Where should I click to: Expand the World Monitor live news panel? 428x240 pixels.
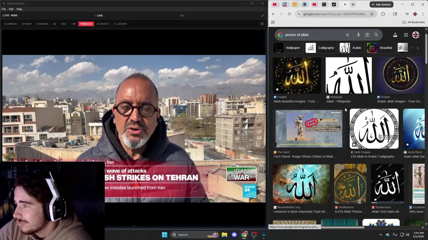[x=262, y=15]
